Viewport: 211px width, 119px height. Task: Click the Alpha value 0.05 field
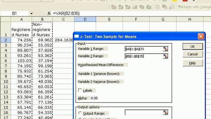click(94, 98)
